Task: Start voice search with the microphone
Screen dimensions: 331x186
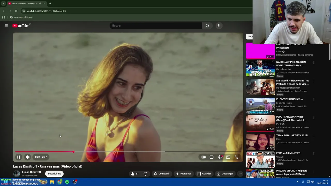Action: 219,26
